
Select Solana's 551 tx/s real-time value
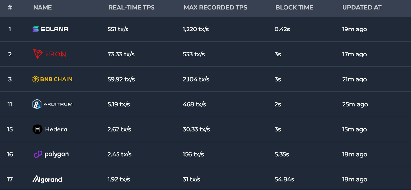point(118,29)
